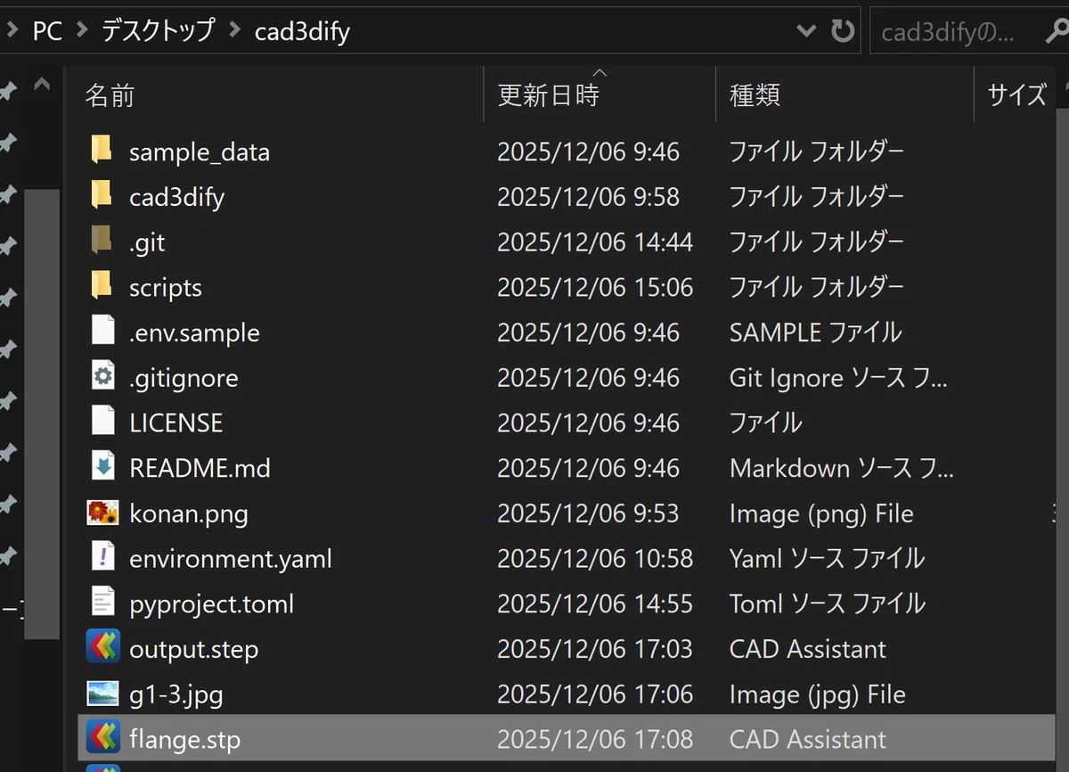Click the g1-3.jpg image file icon
The width and height of the screenshot is (1069, 772).
pyautogui.click(x=103, y=694)
